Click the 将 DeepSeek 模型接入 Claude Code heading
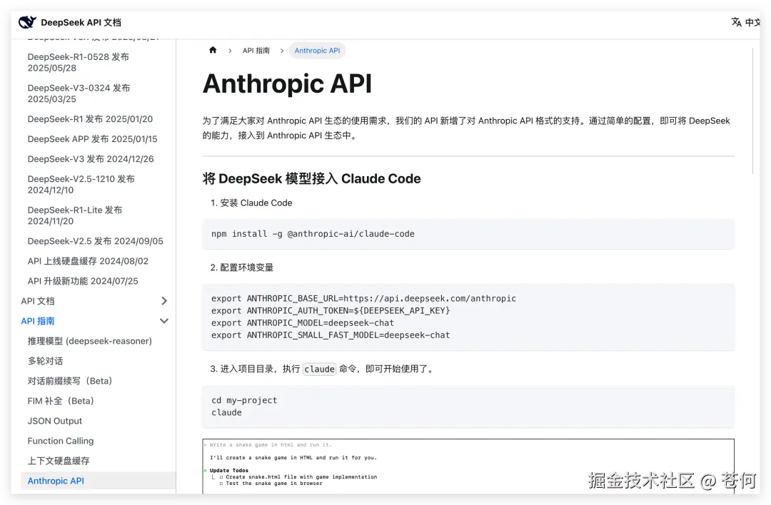This screenshot has width=771, height=505. click(312, 179)
